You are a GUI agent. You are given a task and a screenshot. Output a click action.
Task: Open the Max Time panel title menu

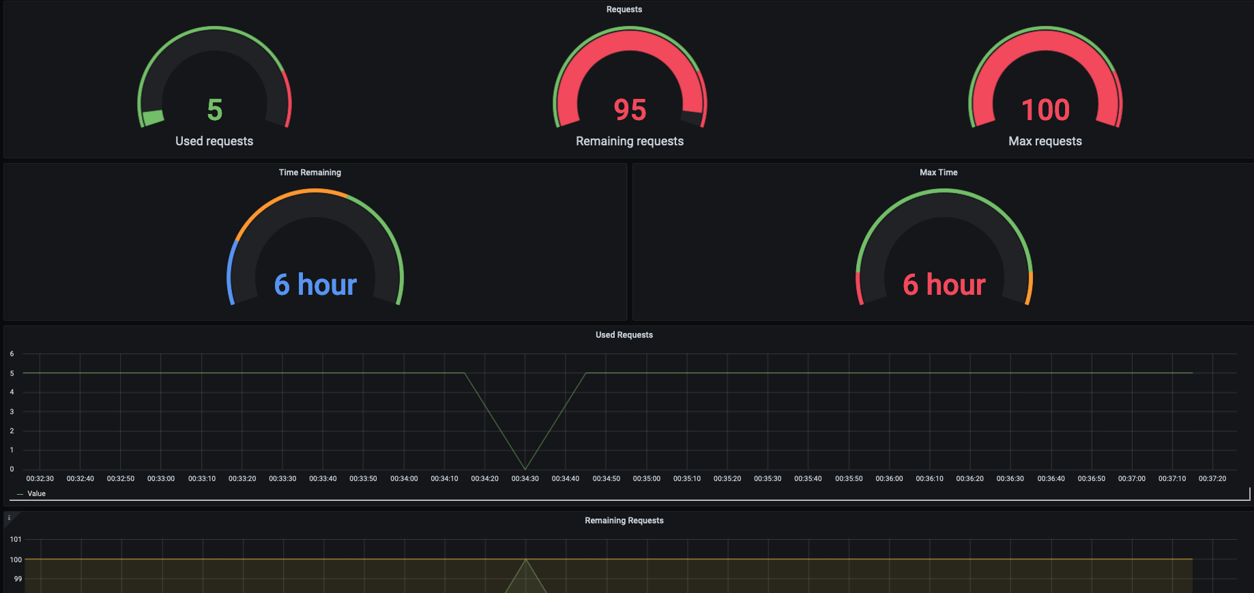pos(938,173)
